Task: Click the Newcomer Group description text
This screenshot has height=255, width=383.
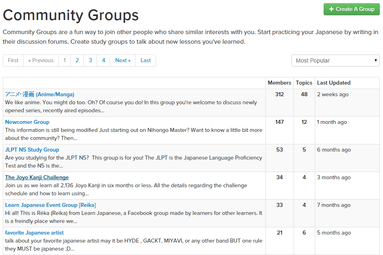Action: click(x=134, y=134)
